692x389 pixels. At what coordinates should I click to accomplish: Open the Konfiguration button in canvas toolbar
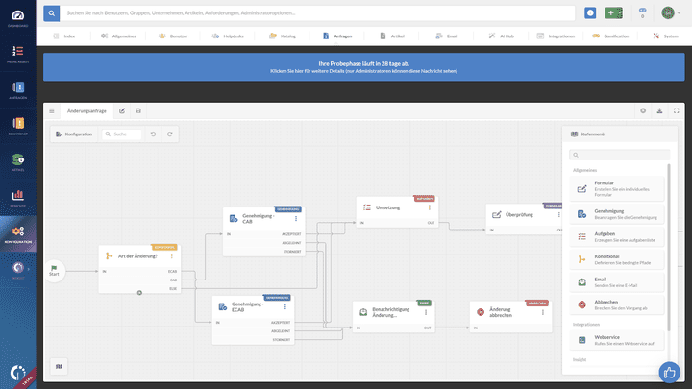click(x=74, y=134)
